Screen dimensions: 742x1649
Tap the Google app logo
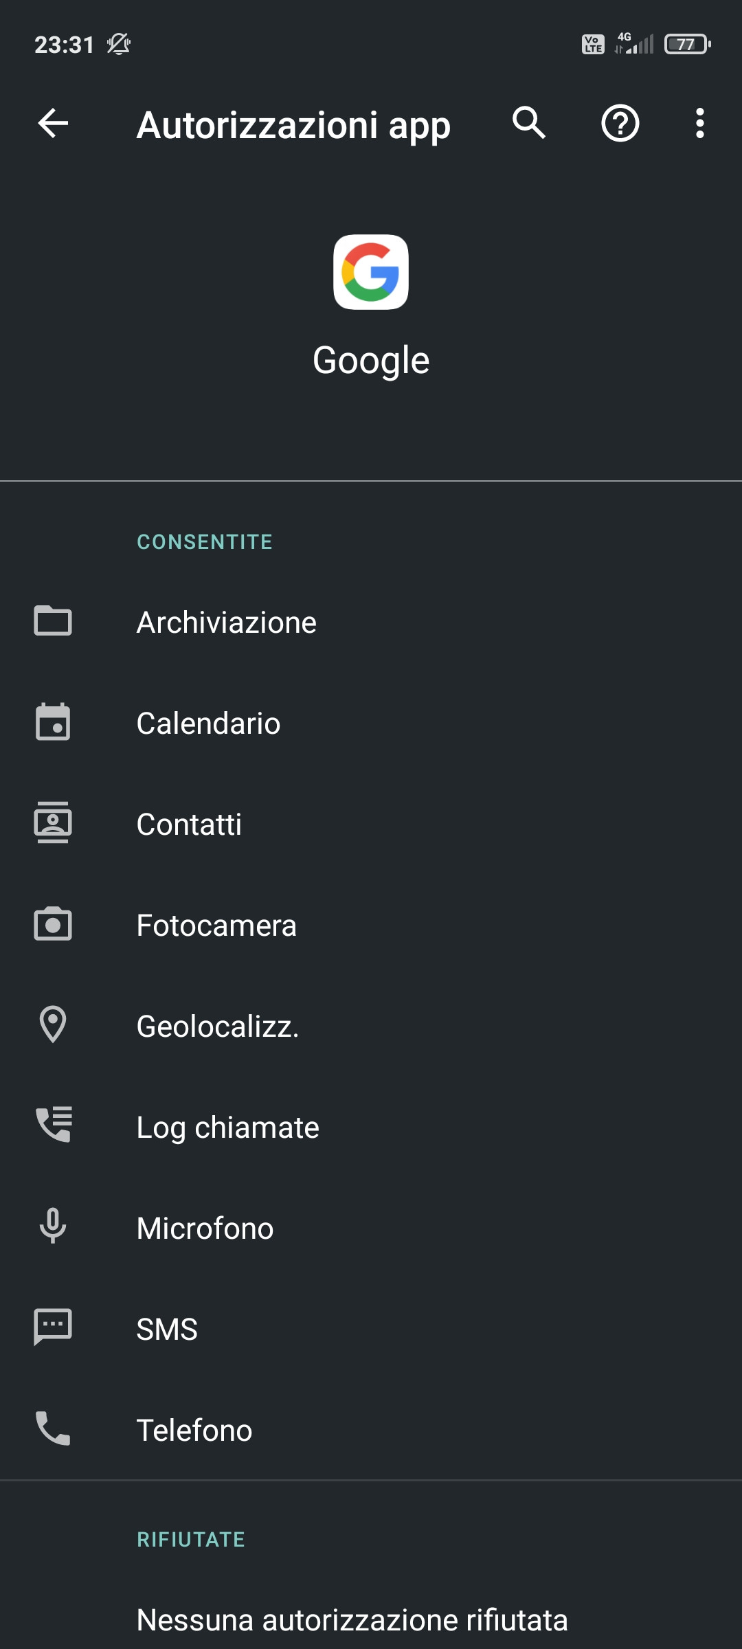371,272
